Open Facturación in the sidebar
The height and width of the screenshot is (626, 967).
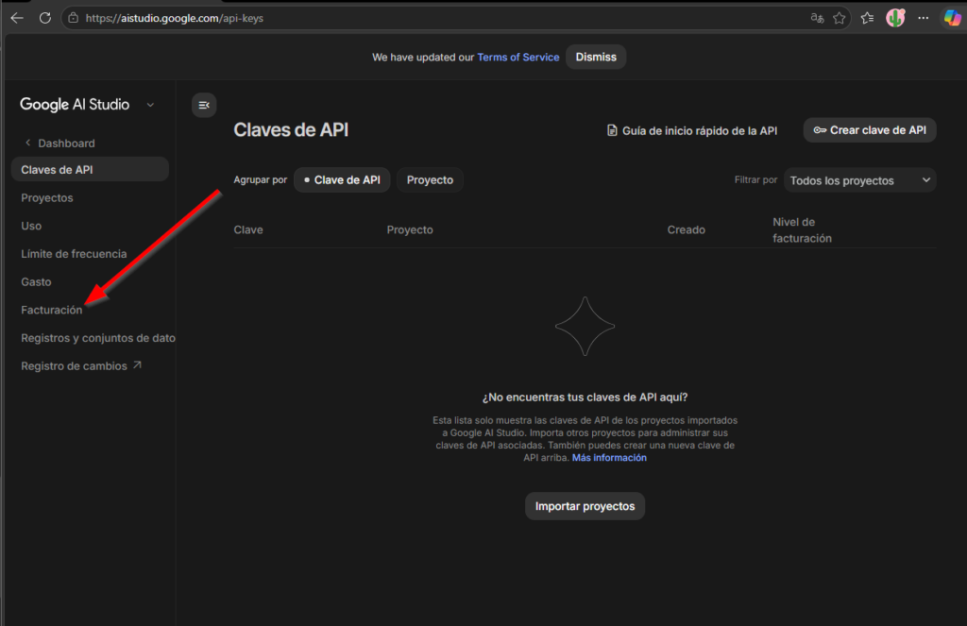(52, 310)
